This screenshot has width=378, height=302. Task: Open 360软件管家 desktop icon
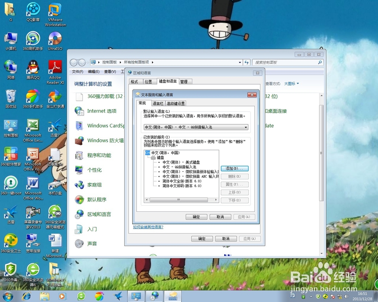[x=11, y=157]
